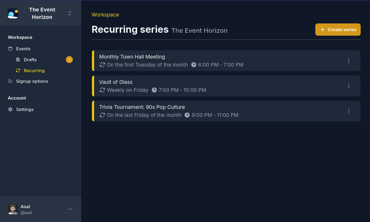This screenshot has width=370, height=222.
Task: Open the Workspace breadcrumb link
Action: click(105, 15)
